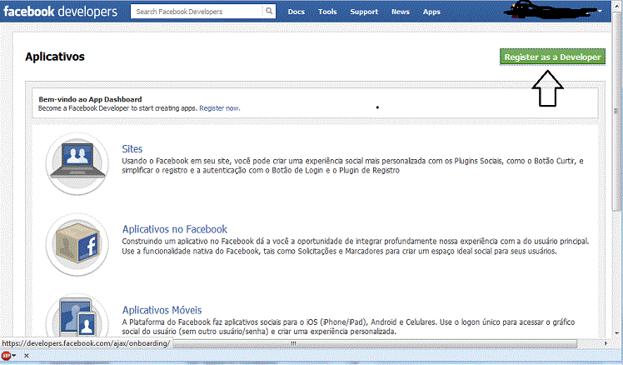Click the Bem-vindo ao App Dashboard text
The height and width of the screenshot is (365, 623).
click(90, 99)
